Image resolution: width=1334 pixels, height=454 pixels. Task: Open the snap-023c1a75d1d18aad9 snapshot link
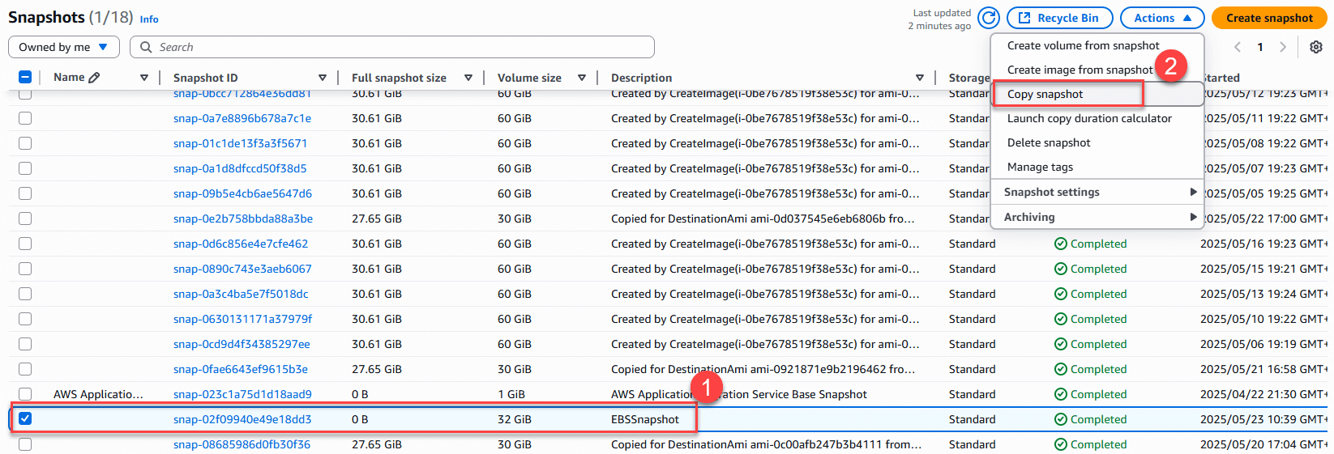pos(242,394)
